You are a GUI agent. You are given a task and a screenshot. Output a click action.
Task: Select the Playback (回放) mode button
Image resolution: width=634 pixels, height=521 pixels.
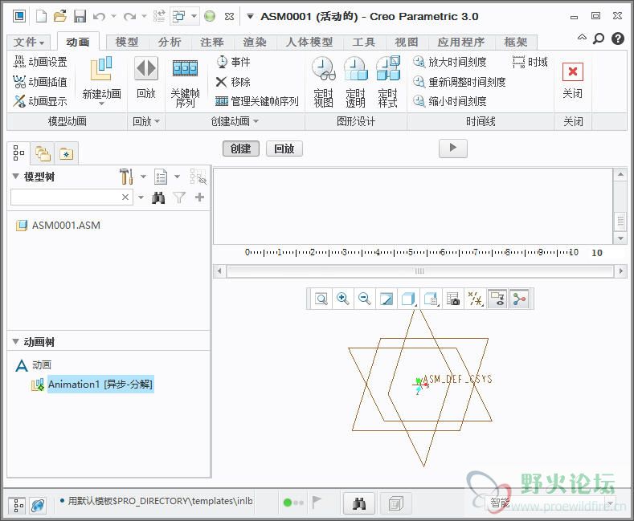284,149
